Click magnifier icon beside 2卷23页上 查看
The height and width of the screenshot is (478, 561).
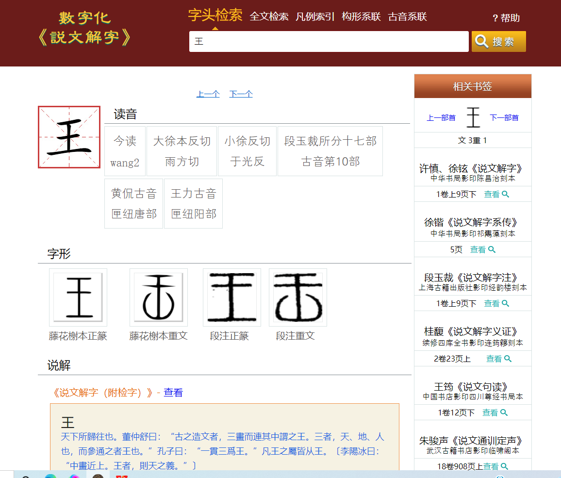tap(508, 359)
